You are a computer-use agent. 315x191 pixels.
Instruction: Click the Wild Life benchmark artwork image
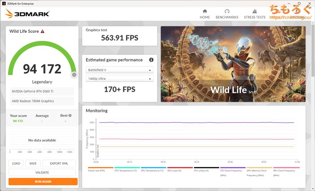pyautogui.click(x=233, y=64)
